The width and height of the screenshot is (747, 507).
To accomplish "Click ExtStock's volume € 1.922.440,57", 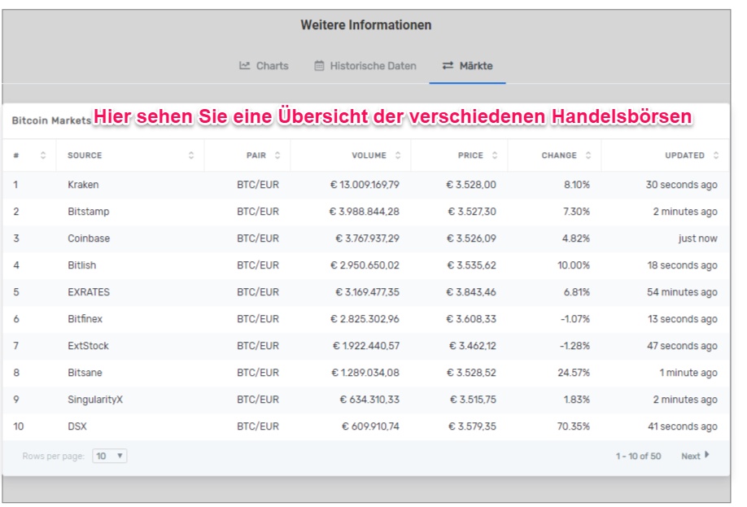I will [366, 346].
